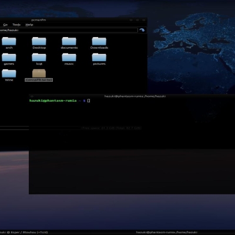
Task: Open the pictures folder
Action: tap(99, 59)
